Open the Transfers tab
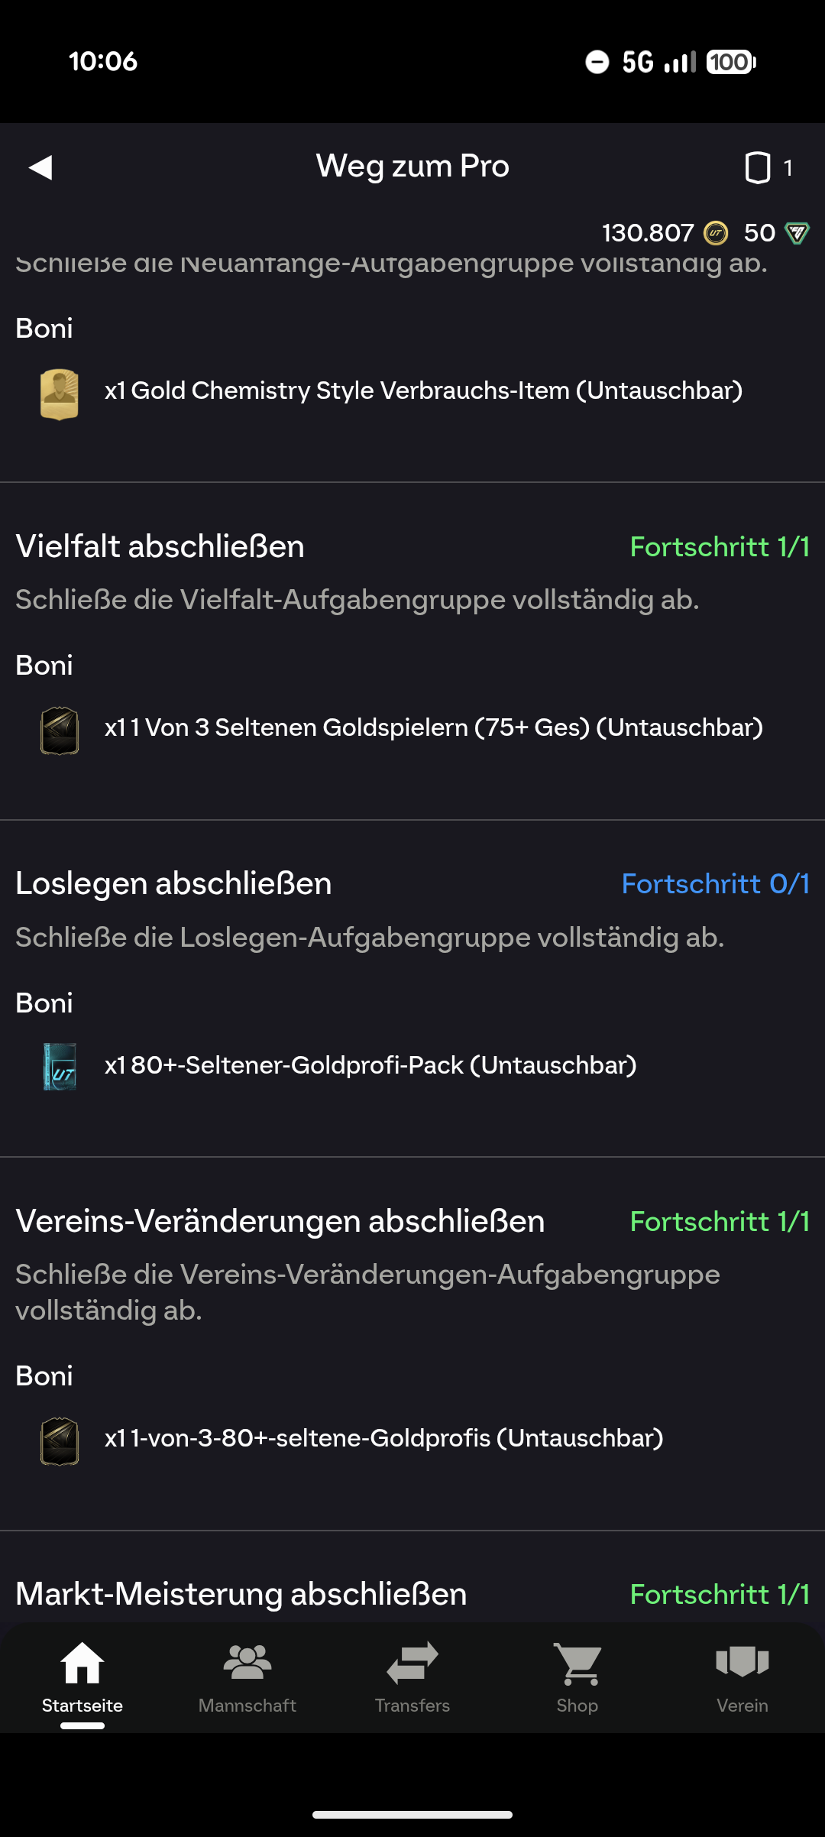The image size is (825, 1837). [x=412, y=1678]
